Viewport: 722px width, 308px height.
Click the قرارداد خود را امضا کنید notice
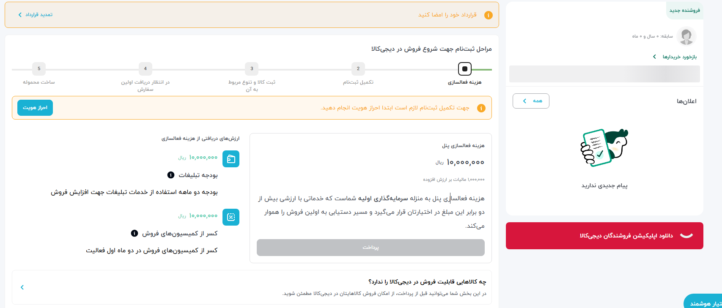click(x=447, y=15)
